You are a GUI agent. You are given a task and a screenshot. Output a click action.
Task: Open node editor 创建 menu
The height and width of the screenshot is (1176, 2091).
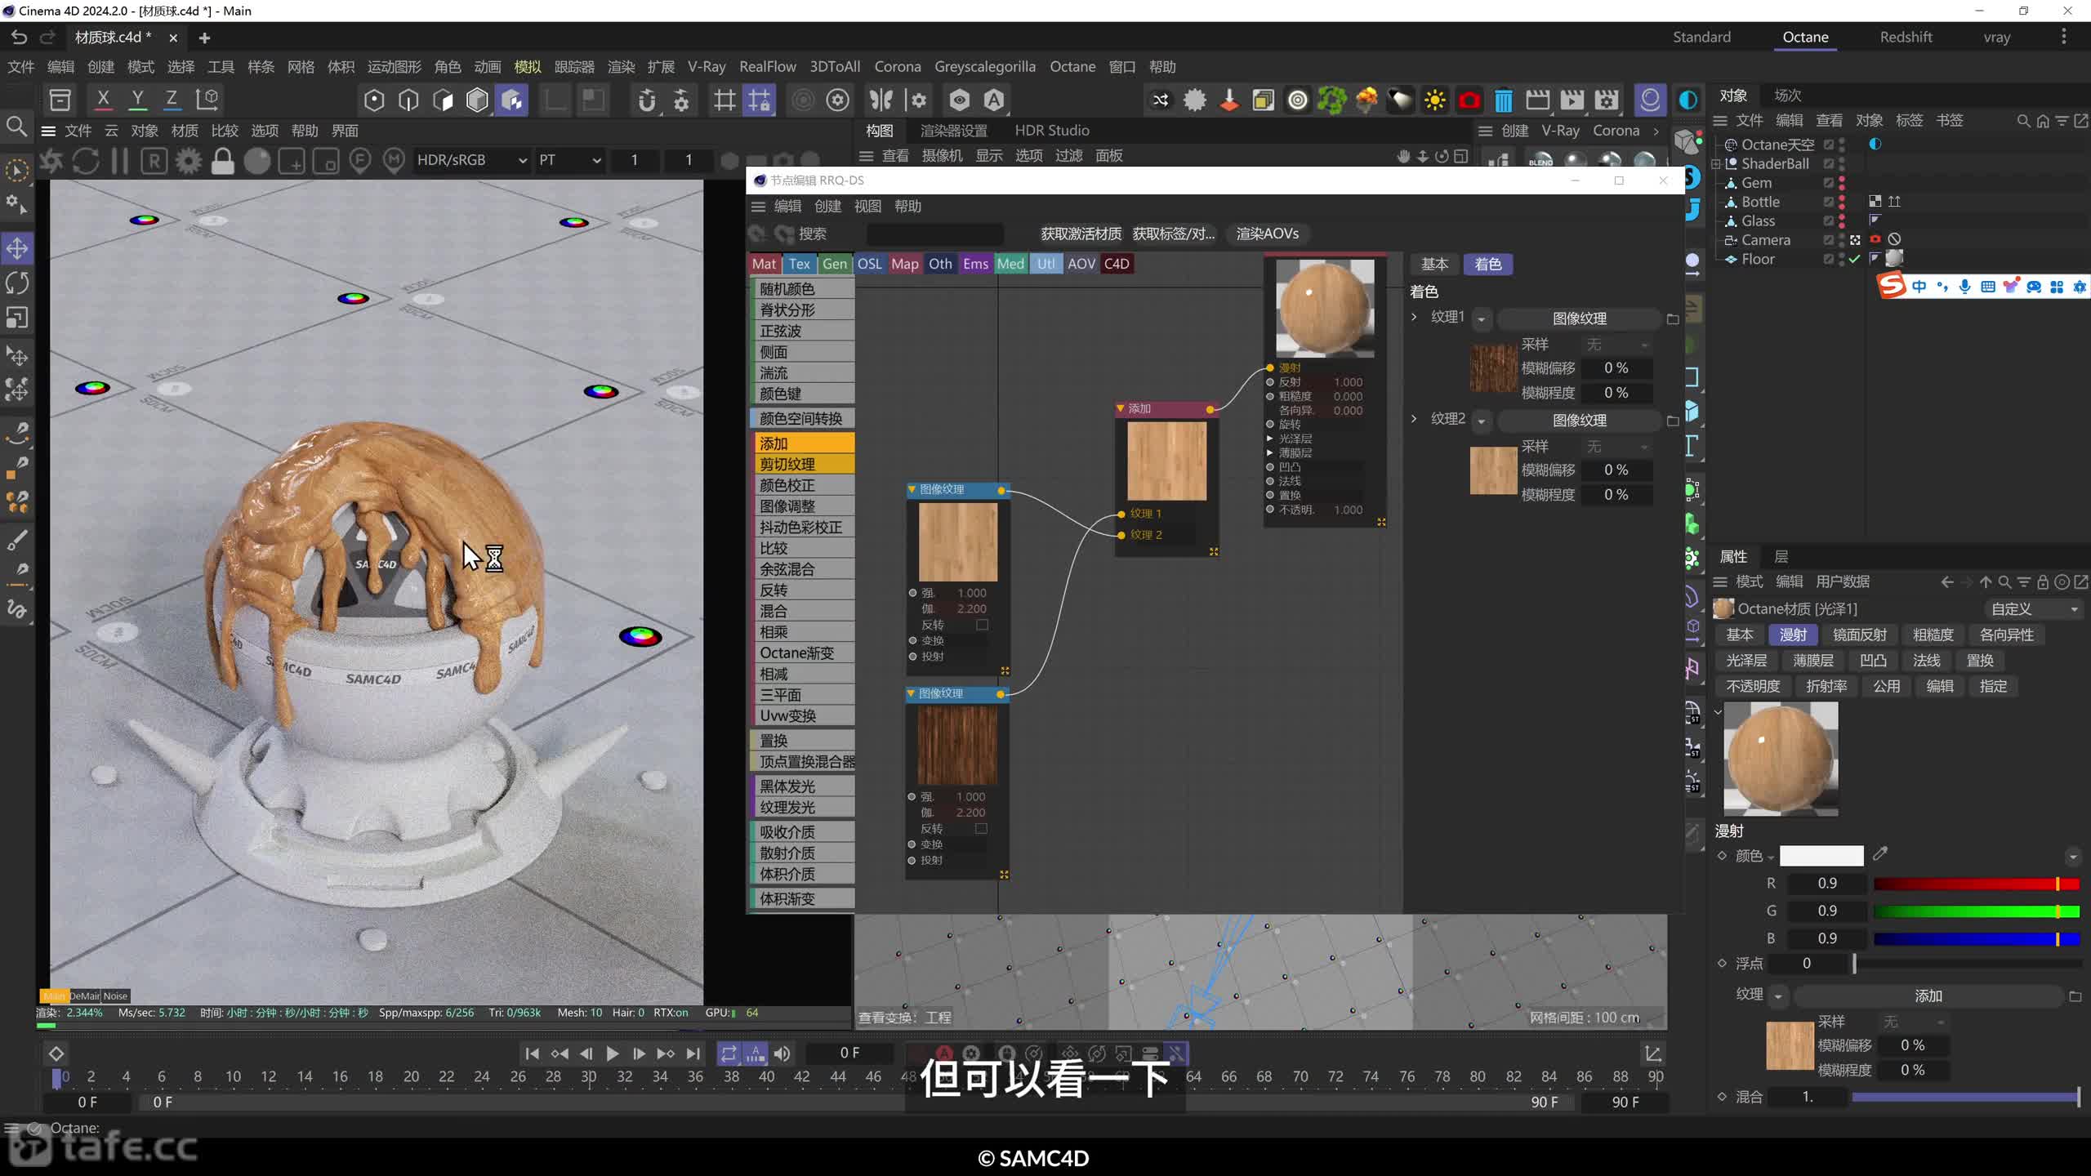click(827, 207)
